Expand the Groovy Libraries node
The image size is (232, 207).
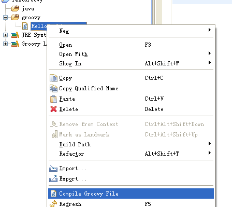point(5,44)
